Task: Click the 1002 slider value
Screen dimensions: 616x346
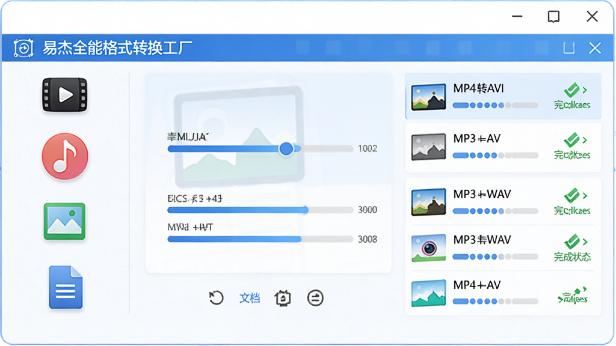Action: [x=368, y=149]
